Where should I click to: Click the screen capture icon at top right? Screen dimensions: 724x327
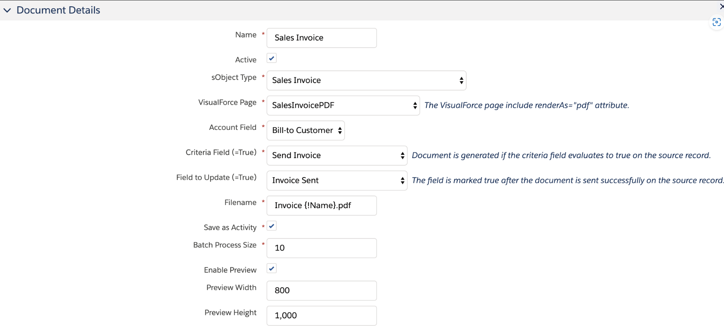[x=717, y=22]
